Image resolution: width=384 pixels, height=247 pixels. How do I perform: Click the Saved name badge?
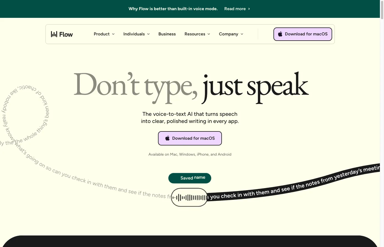click(190, 178)
